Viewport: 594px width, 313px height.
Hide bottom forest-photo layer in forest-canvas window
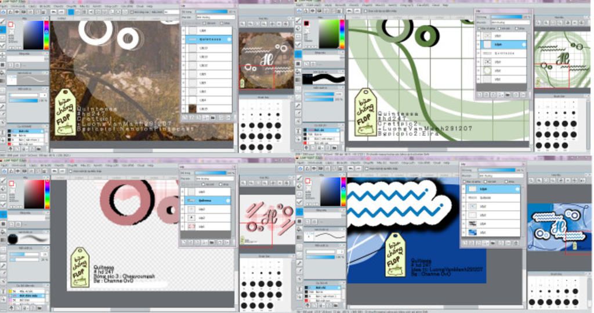(x=184, y=109)
